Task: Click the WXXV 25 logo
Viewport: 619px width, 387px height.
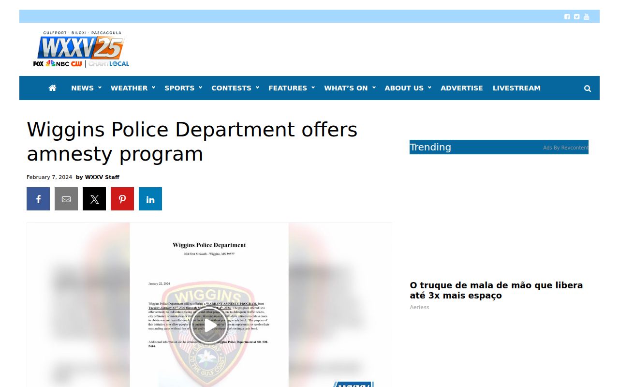Action: pos(81,49)
